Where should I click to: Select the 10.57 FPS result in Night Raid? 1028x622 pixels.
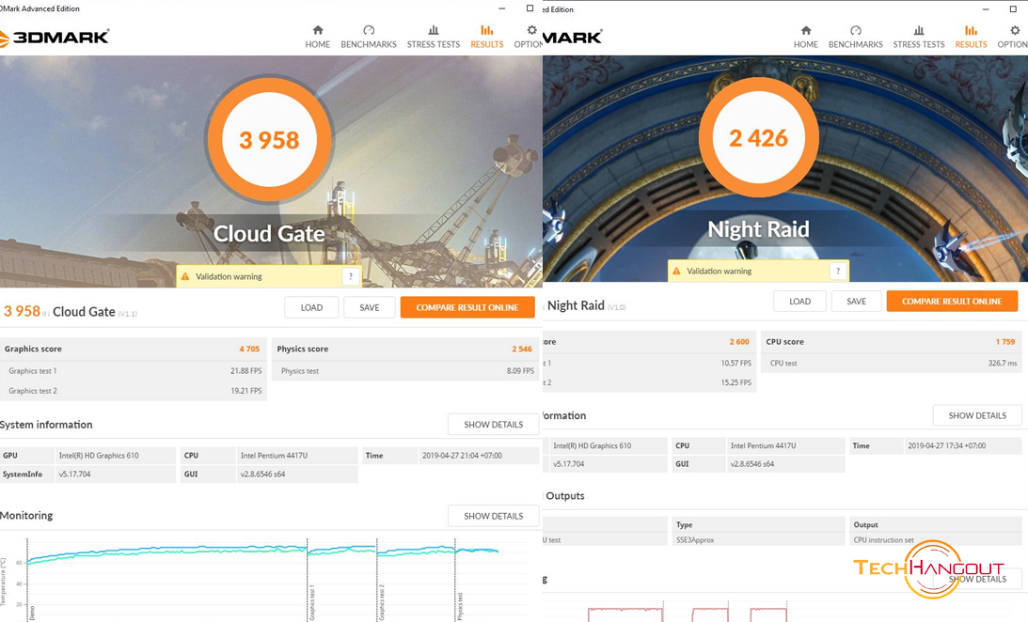click(736, 363)
